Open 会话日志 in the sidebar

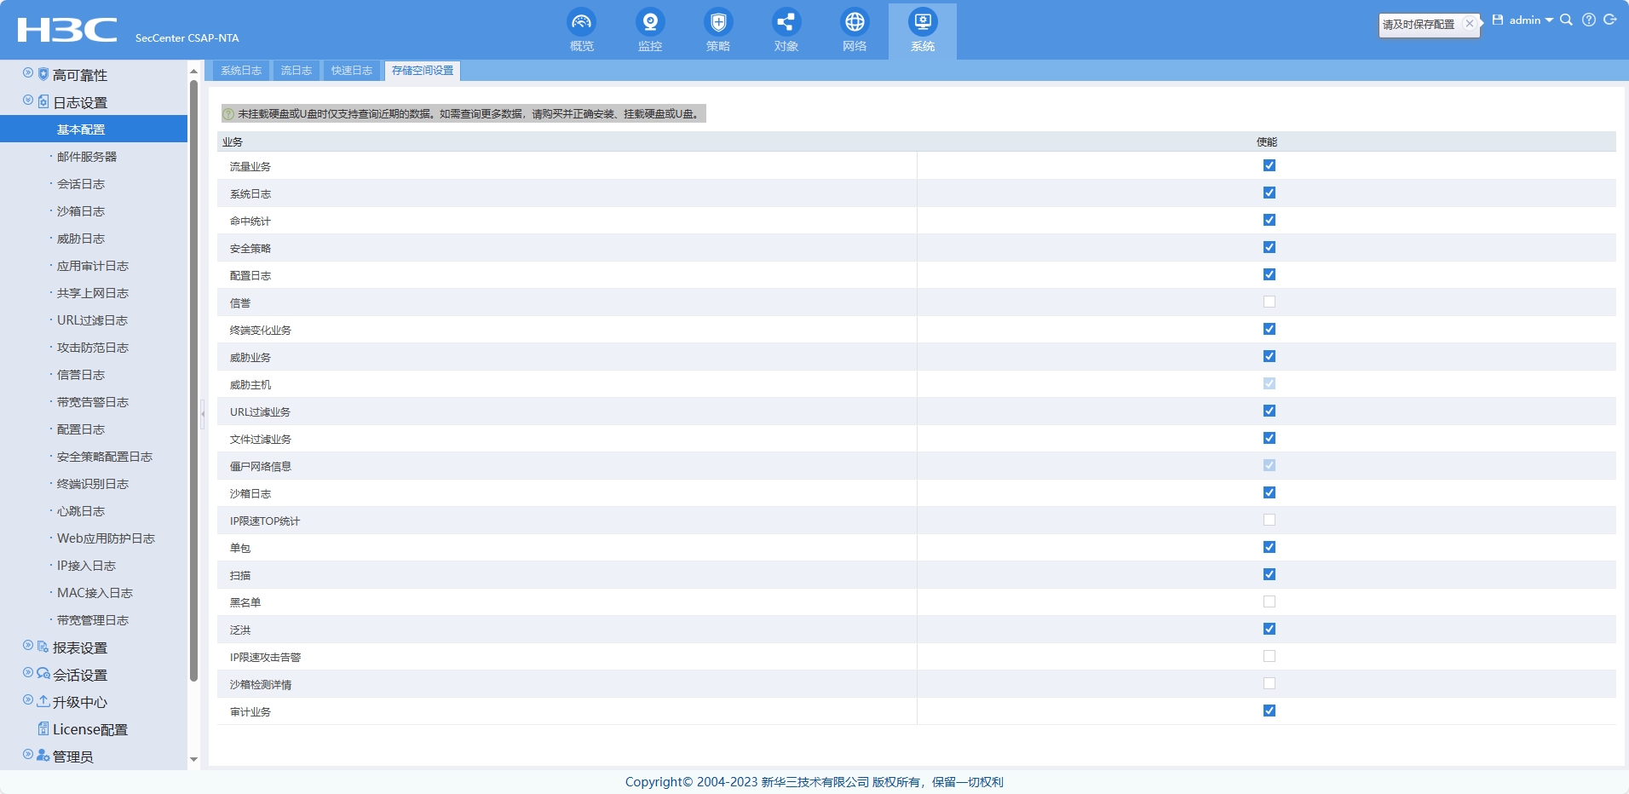pyautogui.click(x=81, y=184)
